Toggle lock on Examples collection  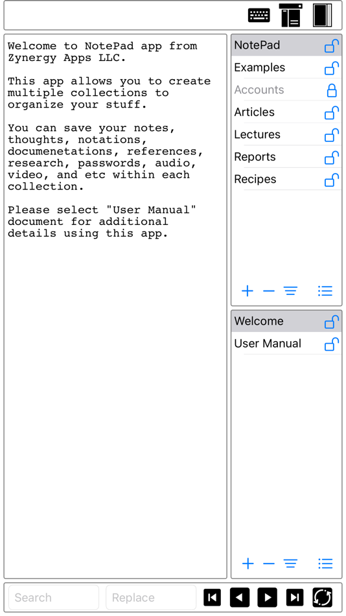click(x=332, y=68)
